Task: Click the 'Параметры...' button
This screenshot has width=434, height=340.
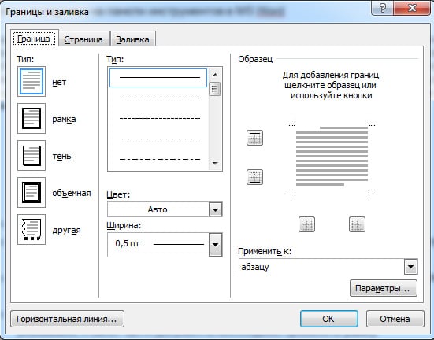Action: (384, 288)
